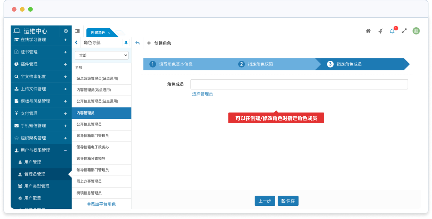The width and height of the screenshot is (432, 219).
Task: Collapse 角色导航 panel with left chevron
Action: pyautogui.click(x=76, y=43)
